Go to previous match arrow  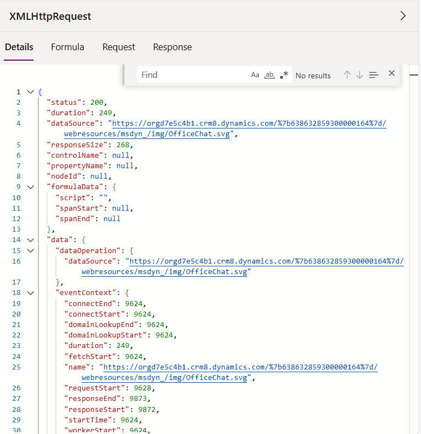(347, 75)
